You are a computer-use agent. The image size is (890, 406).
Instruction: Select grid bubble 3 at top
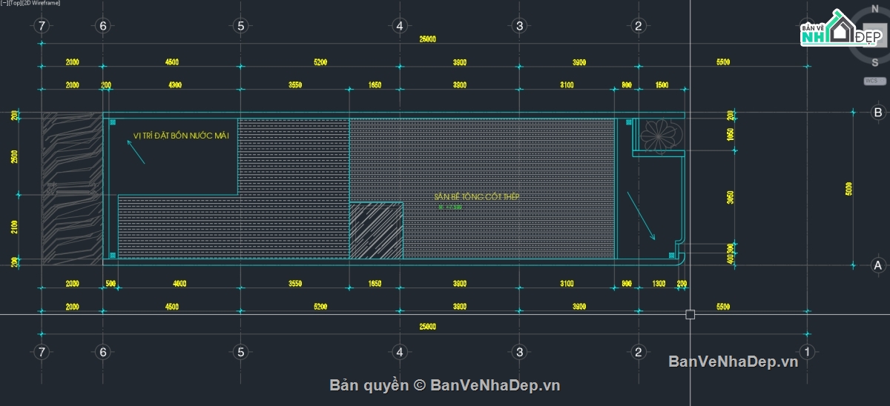[519, 26]
